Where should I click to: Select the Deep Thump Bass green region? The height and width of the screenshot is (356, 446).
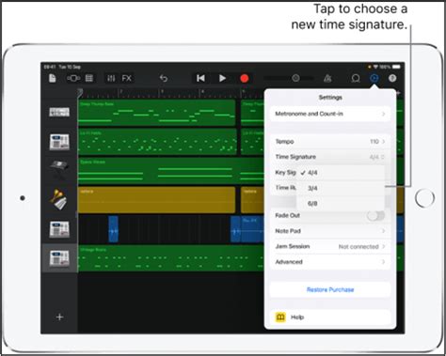click(157, 113)
